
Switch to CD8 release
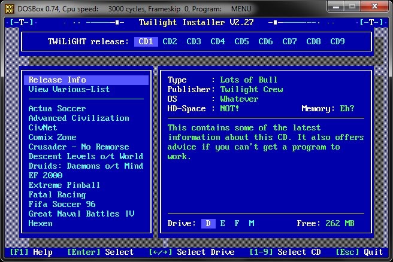313,41
